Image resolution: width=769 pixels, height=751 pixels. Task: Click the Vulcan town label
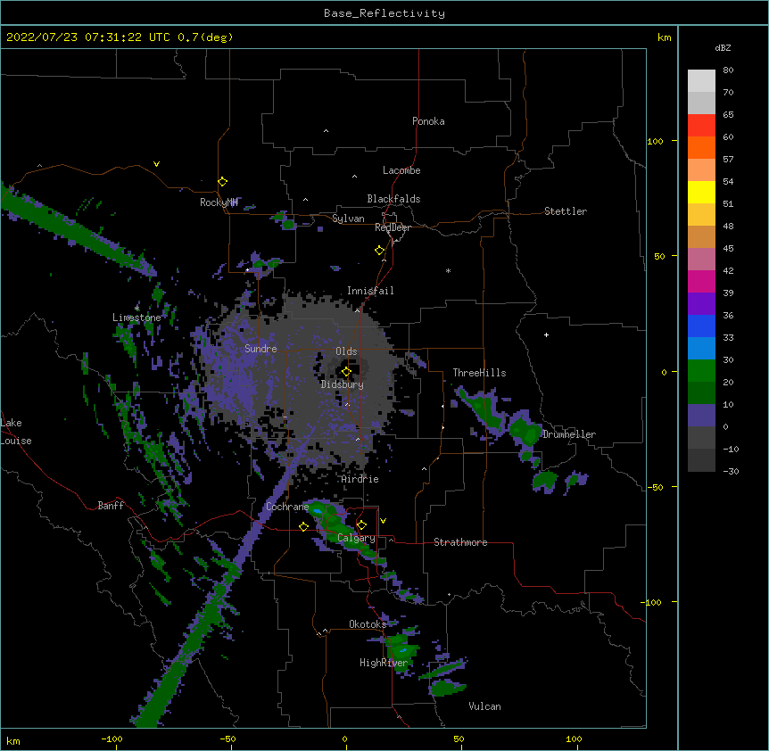[x=484, y=706]
